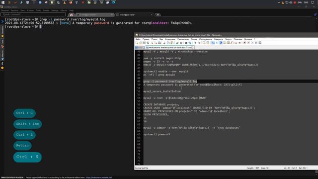Open the Кодировки menu in Notepad++
The height and width of the screenshot is (179, 318).
coord(170,39)
